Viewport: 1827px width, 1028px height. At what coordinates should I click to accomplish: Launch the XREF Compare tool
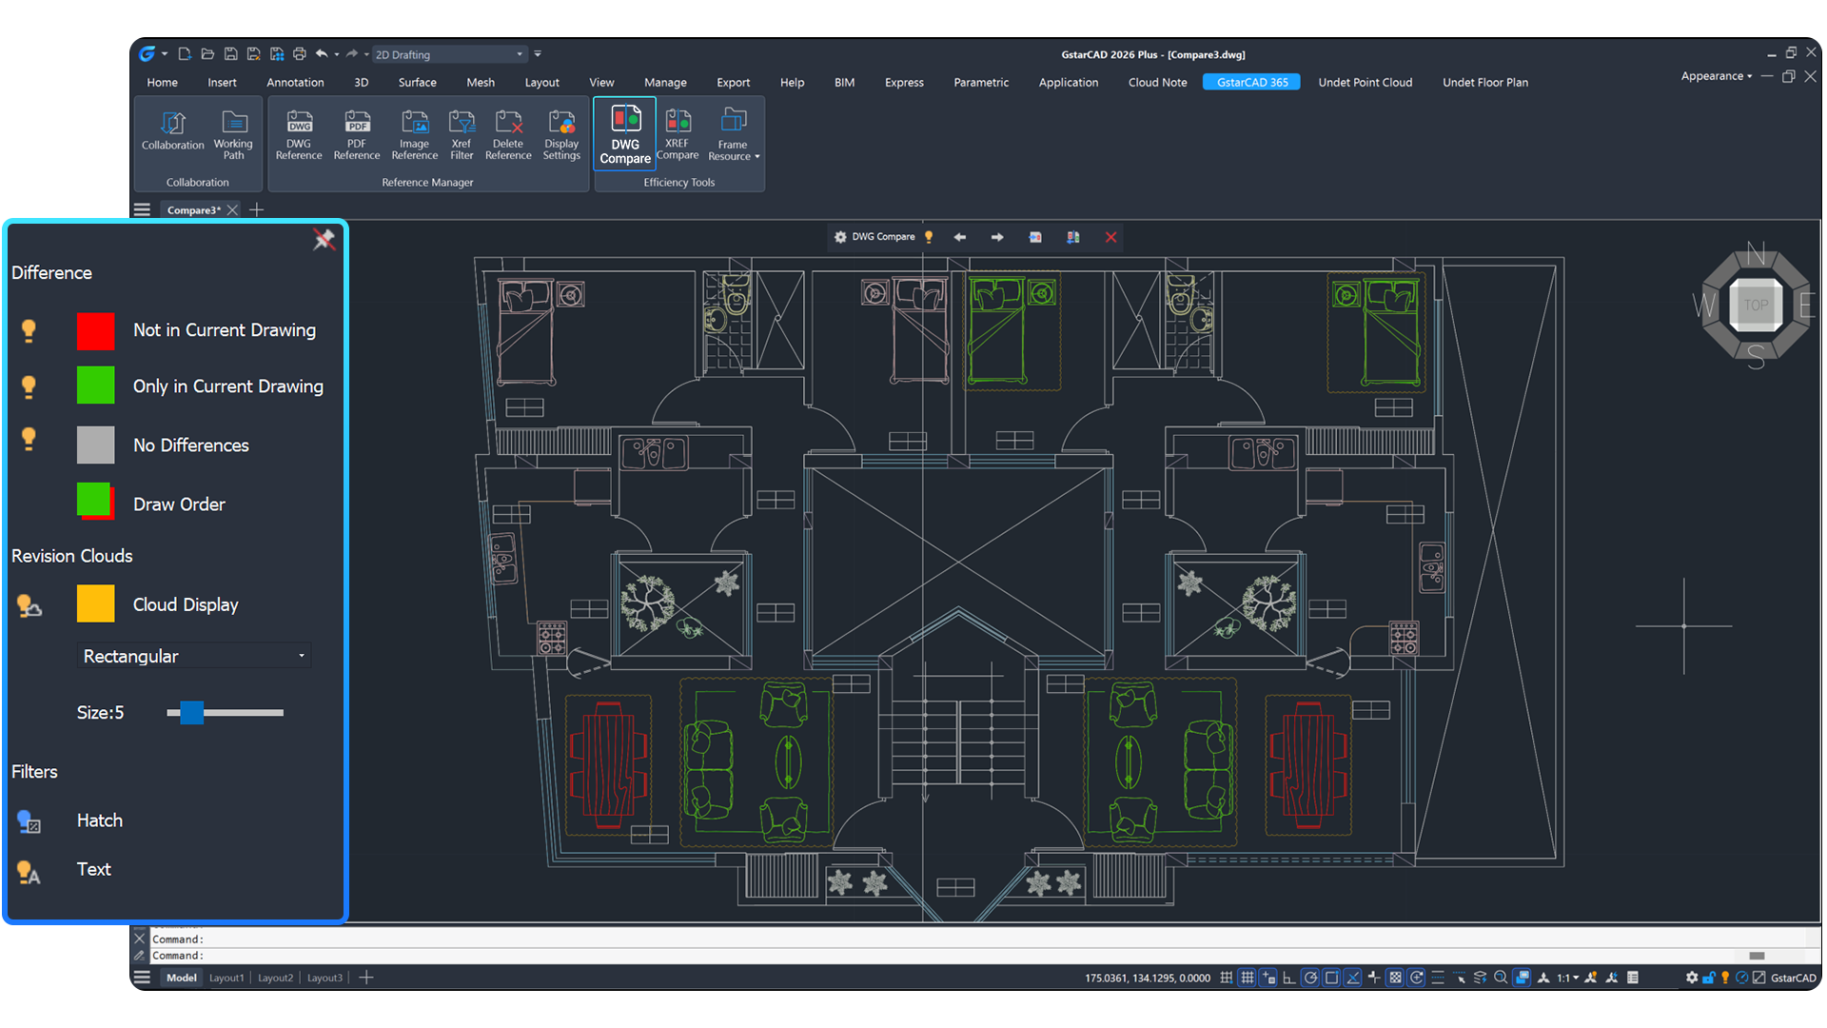(x=678, y=134)
